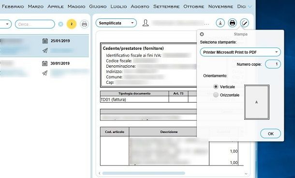Click the 'Denominazione:' label

click(121, 66)
